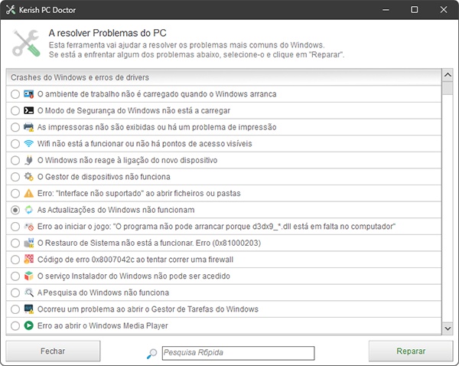Click the Reparar button
Screen dimensions: 459x366
(x=411, y=351)
